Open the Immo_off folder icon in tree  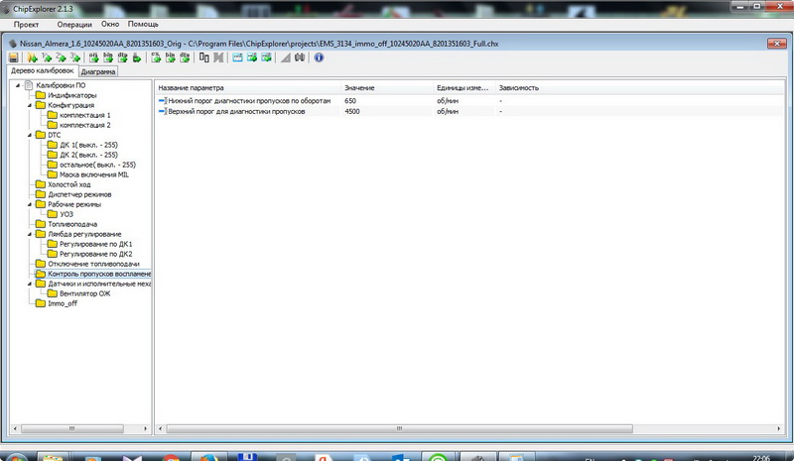coord(41,303)
